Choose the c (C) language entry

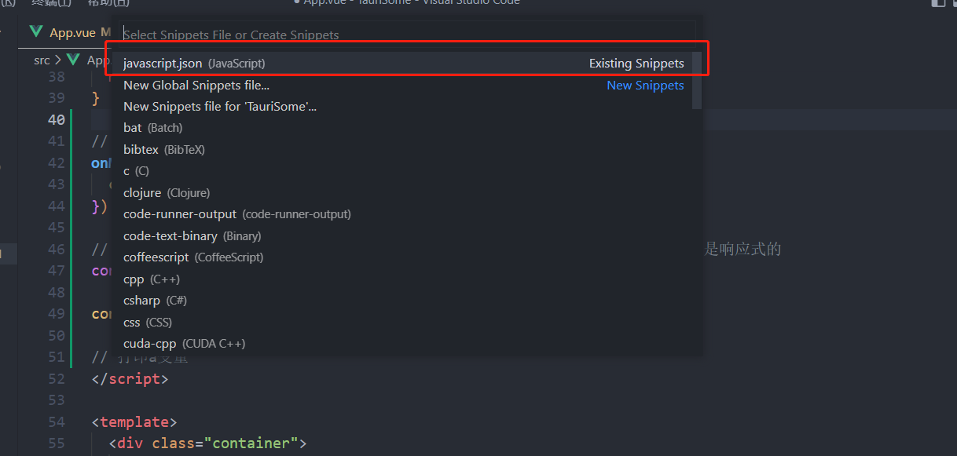point(404,171)
